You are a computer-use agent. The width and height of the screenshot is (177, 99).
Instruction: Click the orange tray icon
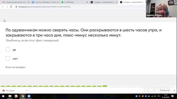pyautogui.click(x=143, y=96)
